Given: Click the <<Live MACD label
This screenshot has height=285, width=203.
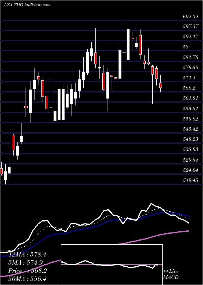Looking at the screenshot, I should point(171,274).
